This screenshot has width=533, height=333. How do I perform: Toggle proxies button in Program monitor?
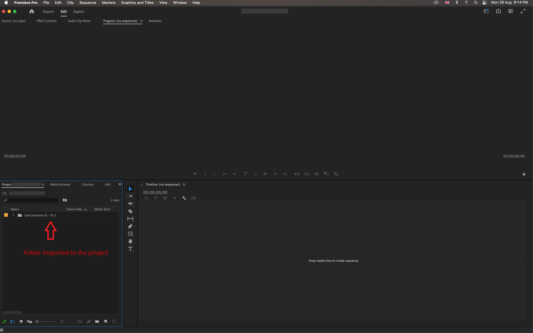[336, 174]
